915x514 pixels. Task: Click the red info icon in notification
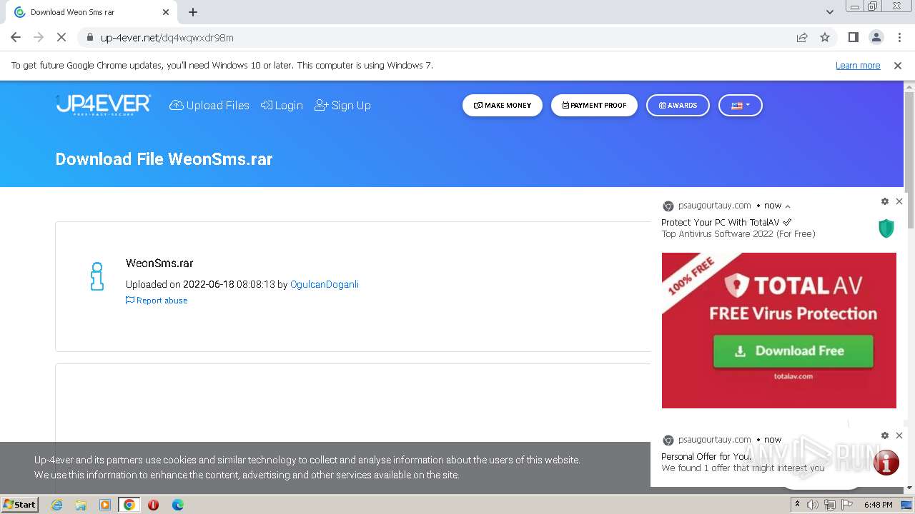[x=886, y=463]
